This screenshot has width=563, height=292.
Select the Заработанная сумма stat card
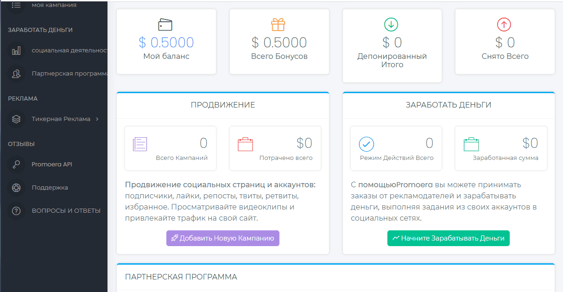click(x=500, y=148)
